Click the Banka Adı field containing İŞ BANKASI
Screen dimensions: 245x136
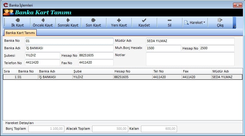tap(69, 48)
